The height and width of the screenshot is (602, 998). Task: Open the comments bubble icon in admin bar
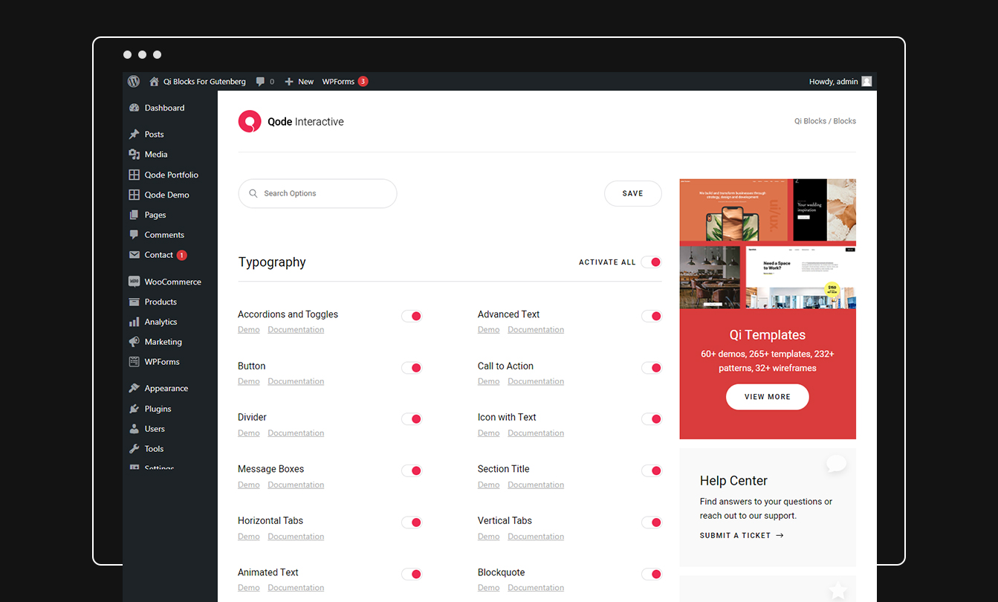pos(260,82)
